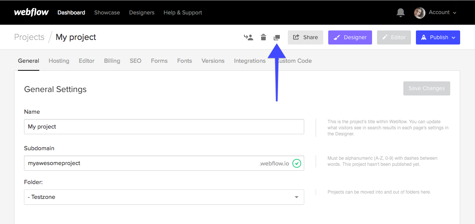Image resolution: width=475 pixels, height=224 pixels.
Task: Click into the Name input field
Action: point(164,127)
